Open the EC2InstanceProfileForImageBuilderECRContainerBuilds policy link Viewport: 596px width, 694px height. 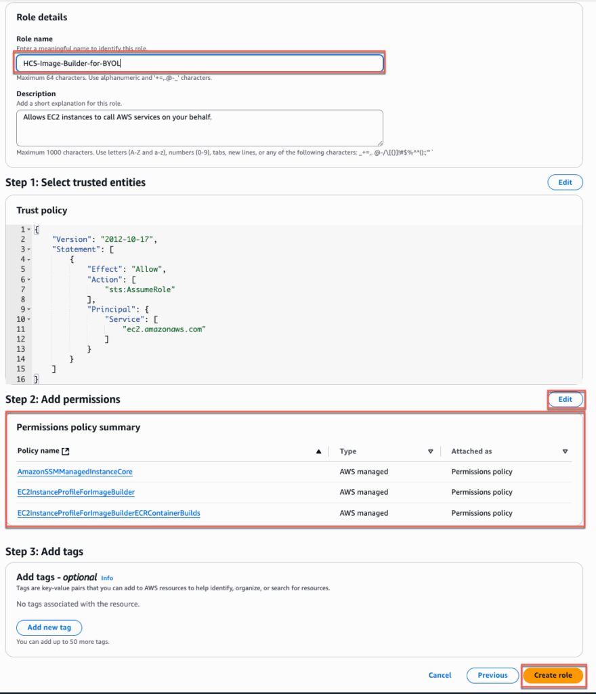pos(108,513)
